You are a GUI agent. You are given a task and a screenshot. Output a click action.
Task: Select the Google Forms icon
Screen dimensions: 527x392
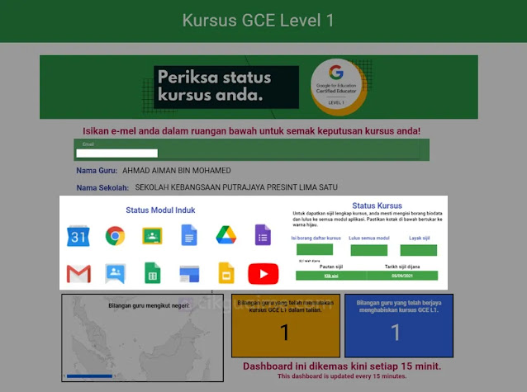(263, 236)
